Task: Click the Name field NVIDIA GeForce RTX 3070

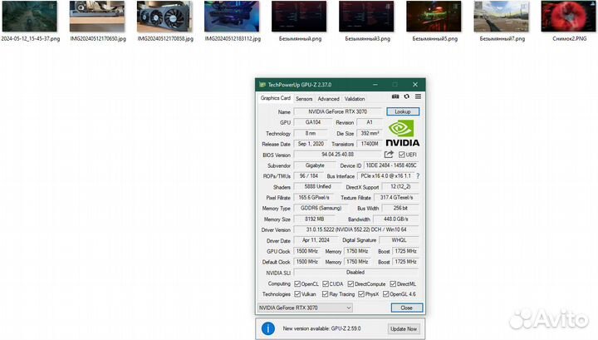Action: 338,111
